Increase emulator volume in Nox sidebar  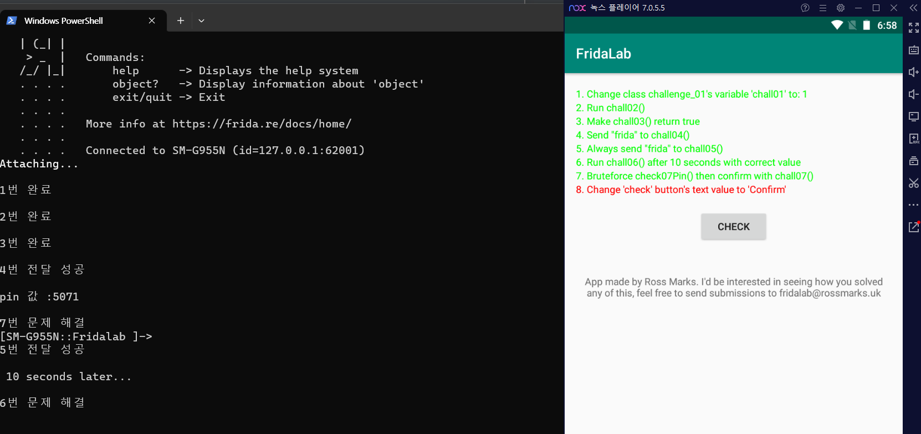[x=914, y=72]
